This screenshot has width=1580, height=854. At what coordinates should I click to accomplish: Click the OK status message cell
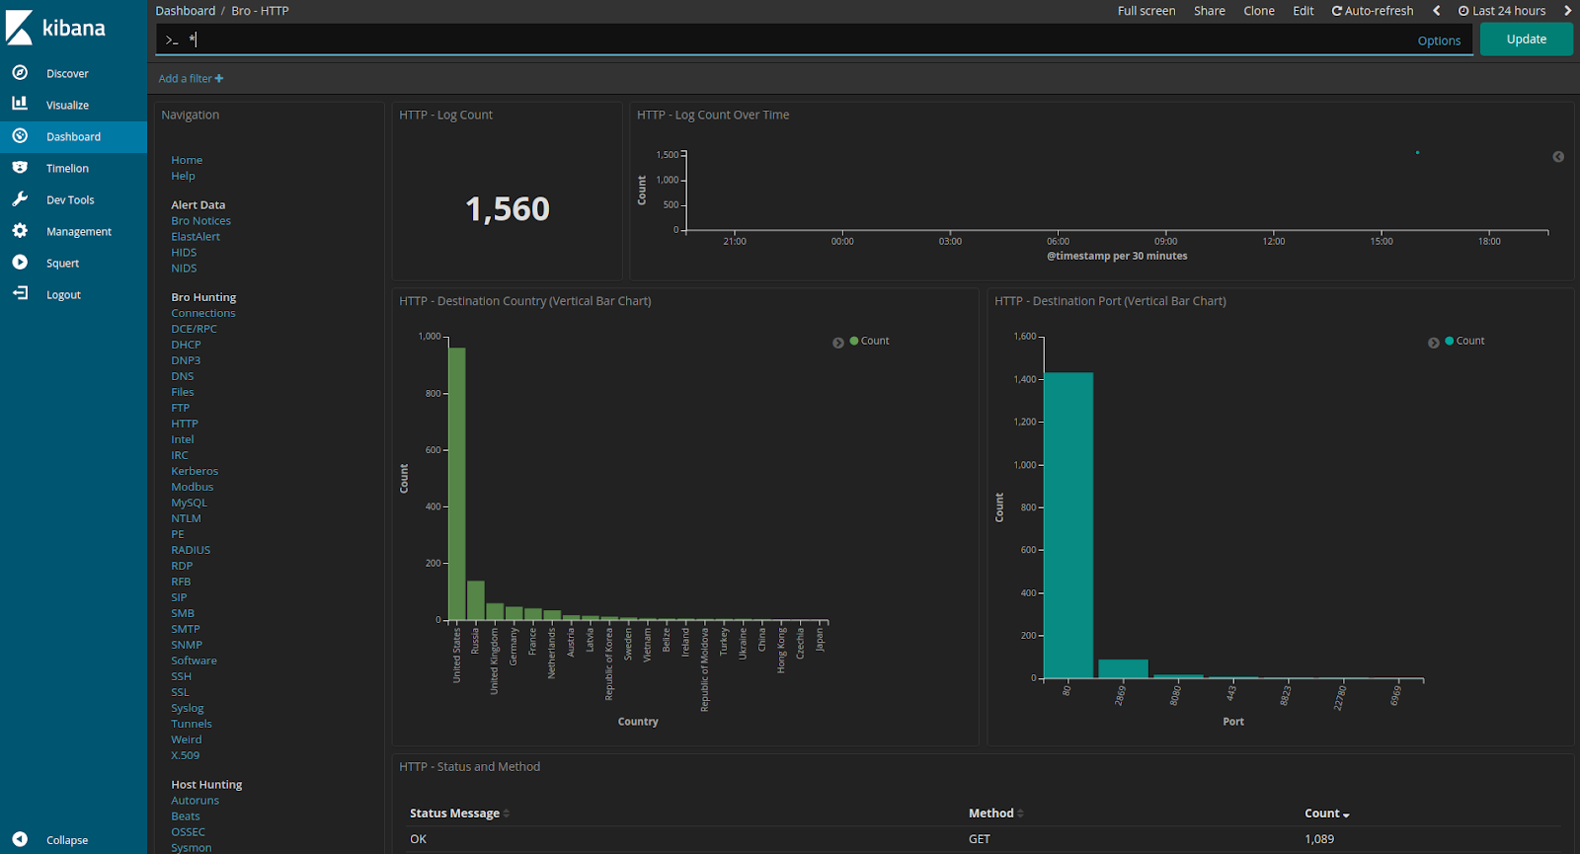point(419,839)
